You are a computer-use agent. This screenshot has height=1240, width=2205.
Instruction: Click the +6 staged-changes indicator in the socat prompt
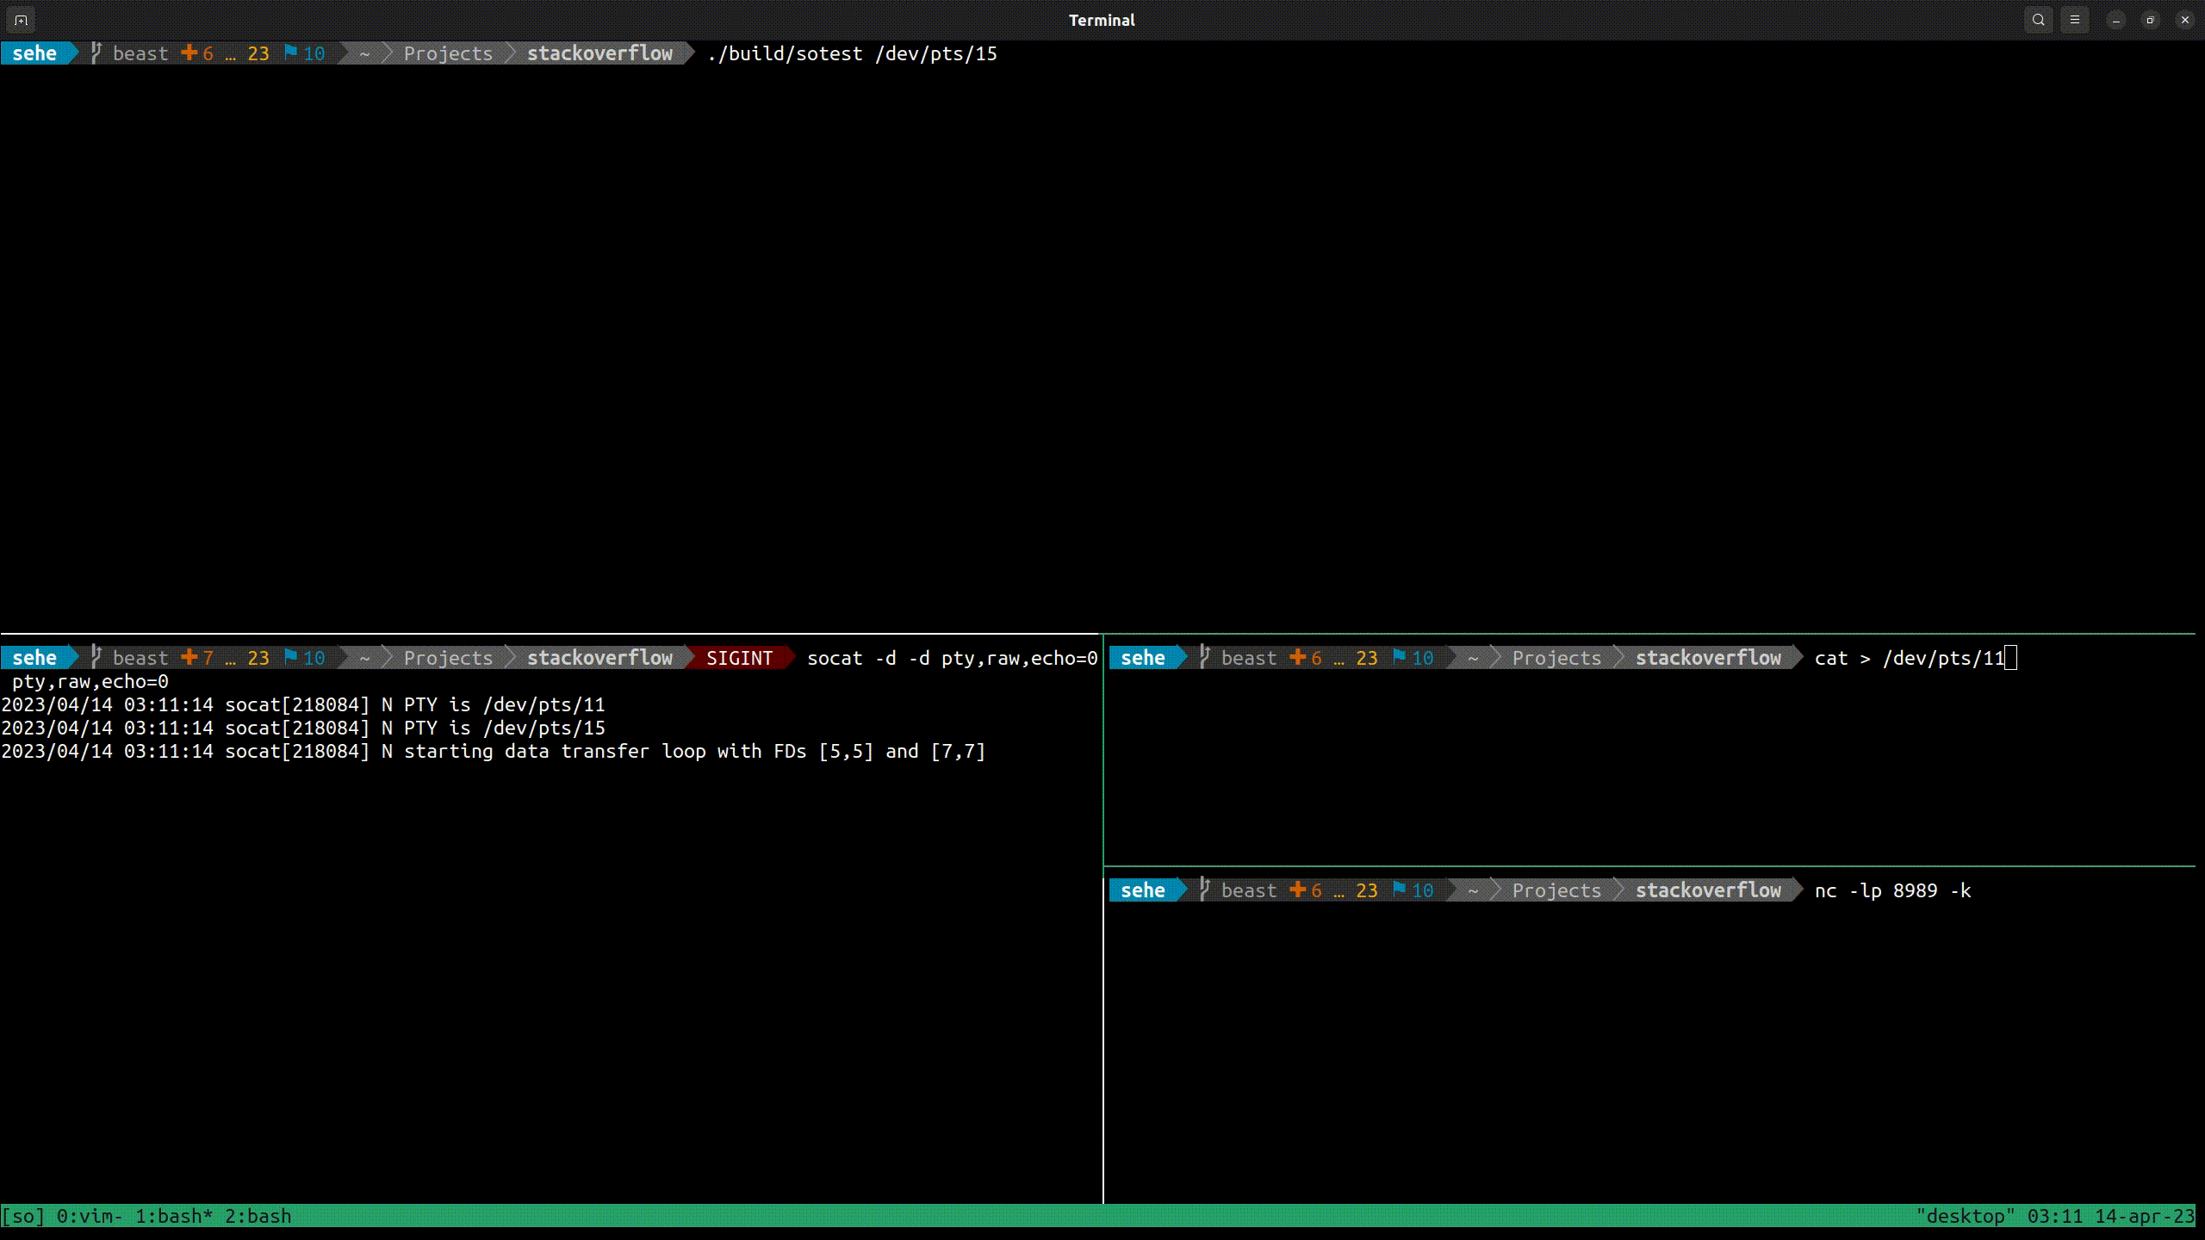point(196,657)
